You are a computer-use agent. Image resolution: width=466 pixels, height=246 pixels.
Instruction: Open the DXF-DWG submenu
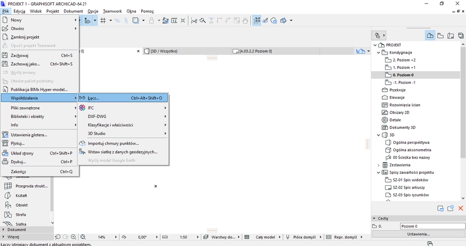tap(123, 116)
